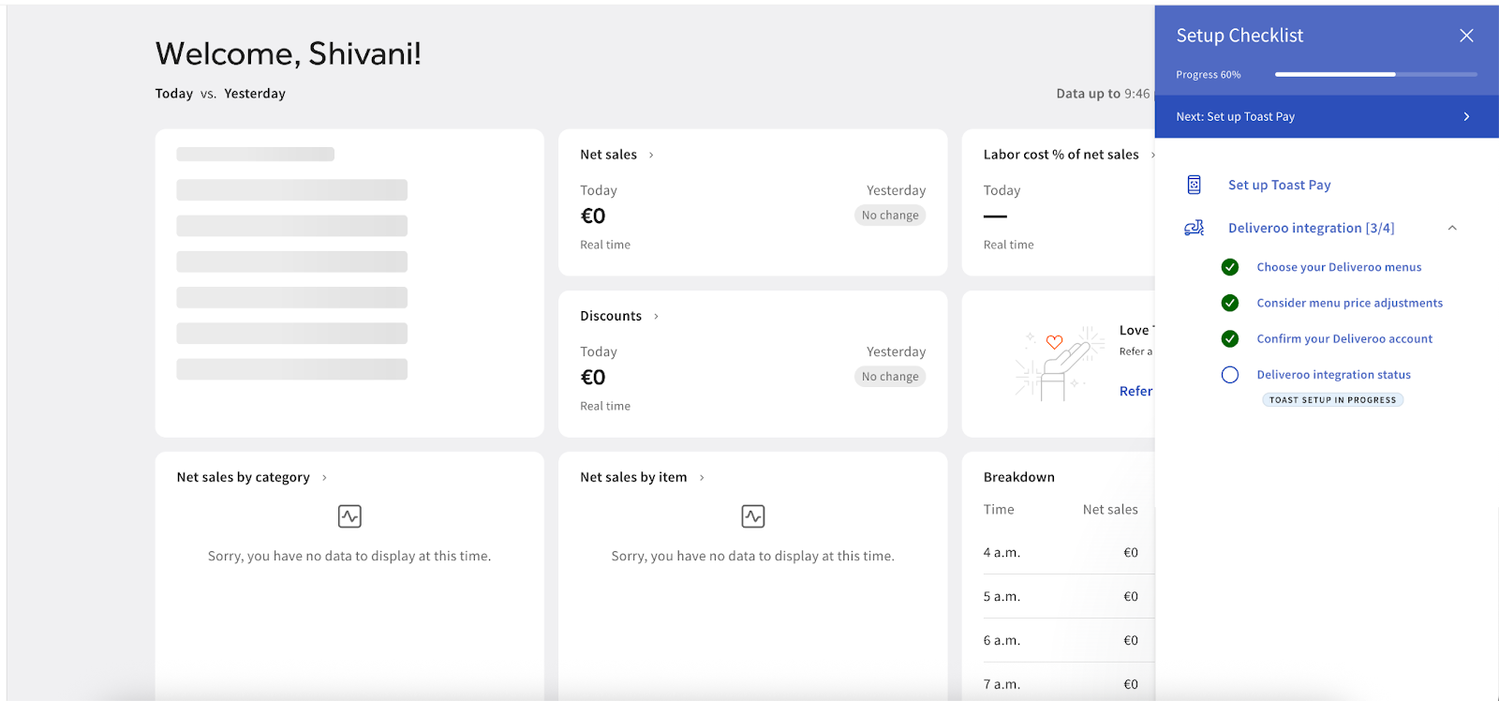Click chart icon in Net sales by category

[349, 516]
